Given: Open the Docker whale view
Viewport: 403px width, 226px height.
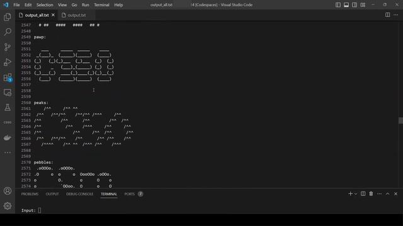Looking at the screenshot, I should 8,137.
